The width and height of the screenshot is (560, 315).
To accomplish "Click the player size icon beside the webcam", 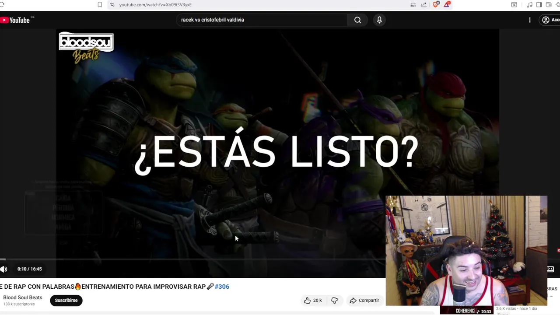I will pos(550,269).
